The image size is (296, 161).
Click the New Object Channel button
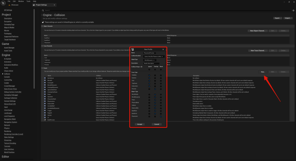(x=257, y=31)
